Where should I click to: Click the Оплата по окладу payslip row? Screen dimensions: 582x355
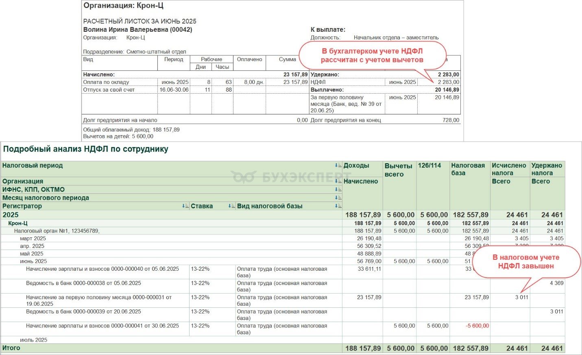[x=195, y=82]
